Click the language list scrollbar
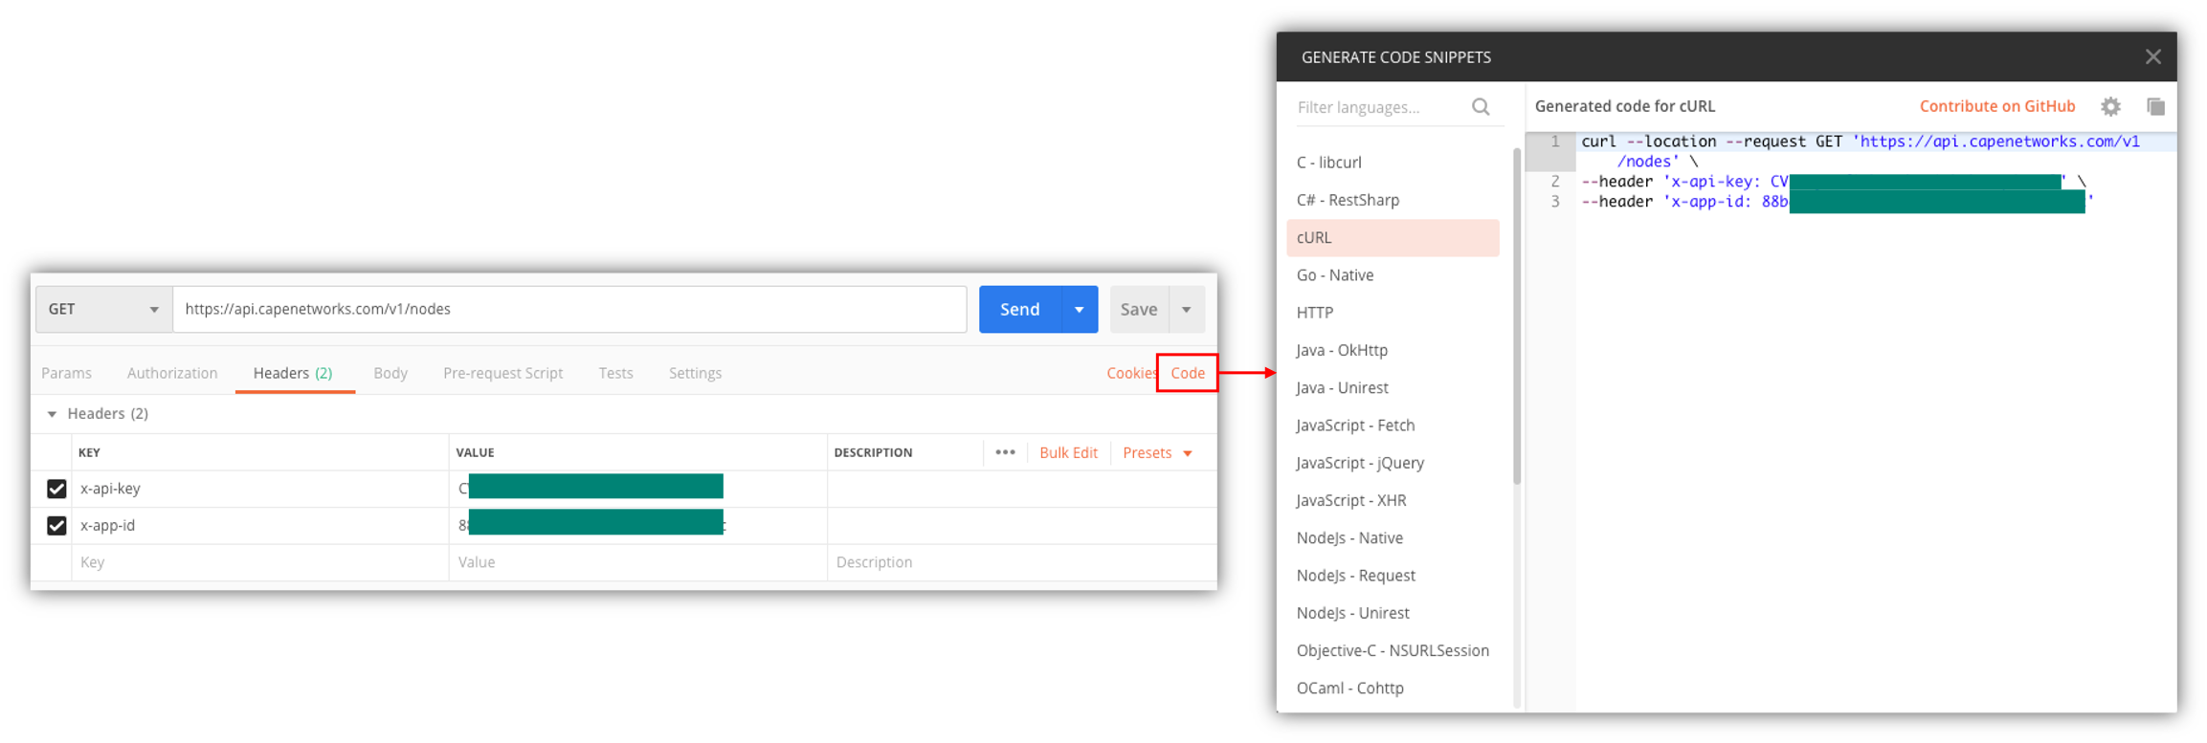Screen dimensions: 2207x743 coord(1517,316)
